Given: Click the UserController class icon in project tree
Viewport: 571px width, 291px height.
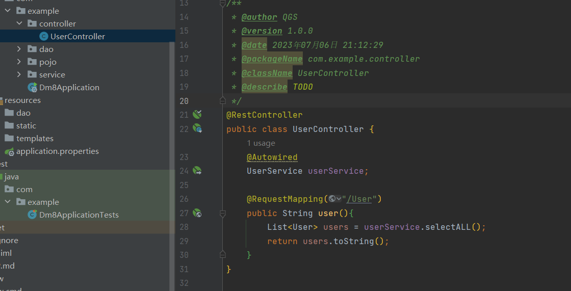Looking at the screenshot, I should (x=44, y=36).
